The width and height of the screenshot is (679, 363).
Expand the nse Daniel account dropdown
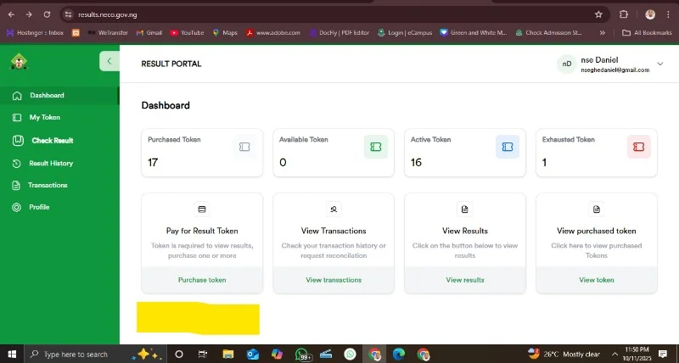[660, 64]
